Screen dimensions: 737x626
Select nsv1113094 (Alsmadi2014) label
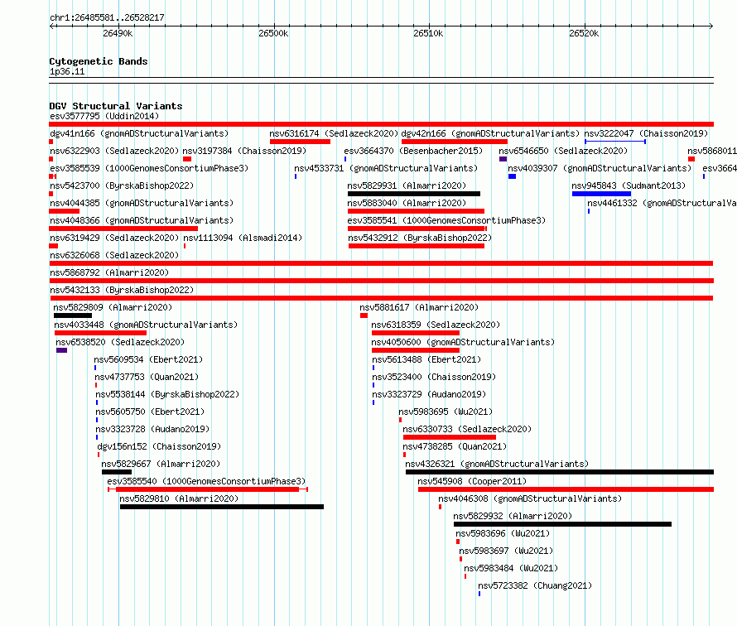(243, 238)
